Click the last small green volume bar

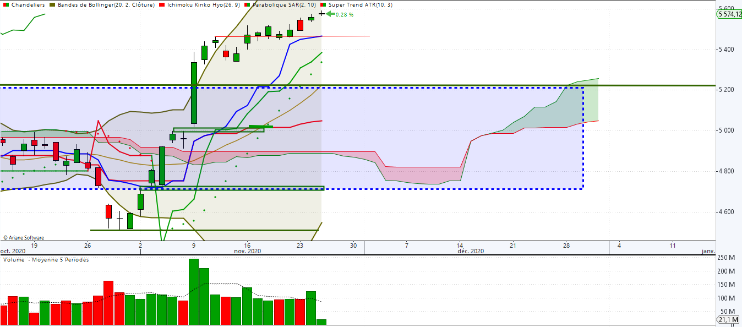pos(321,322)
